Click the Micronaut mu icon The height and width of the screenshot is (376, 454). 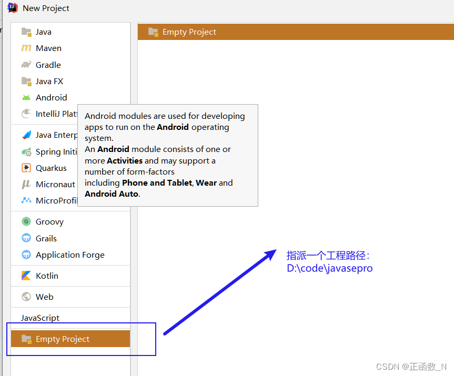tap(26, 184)
